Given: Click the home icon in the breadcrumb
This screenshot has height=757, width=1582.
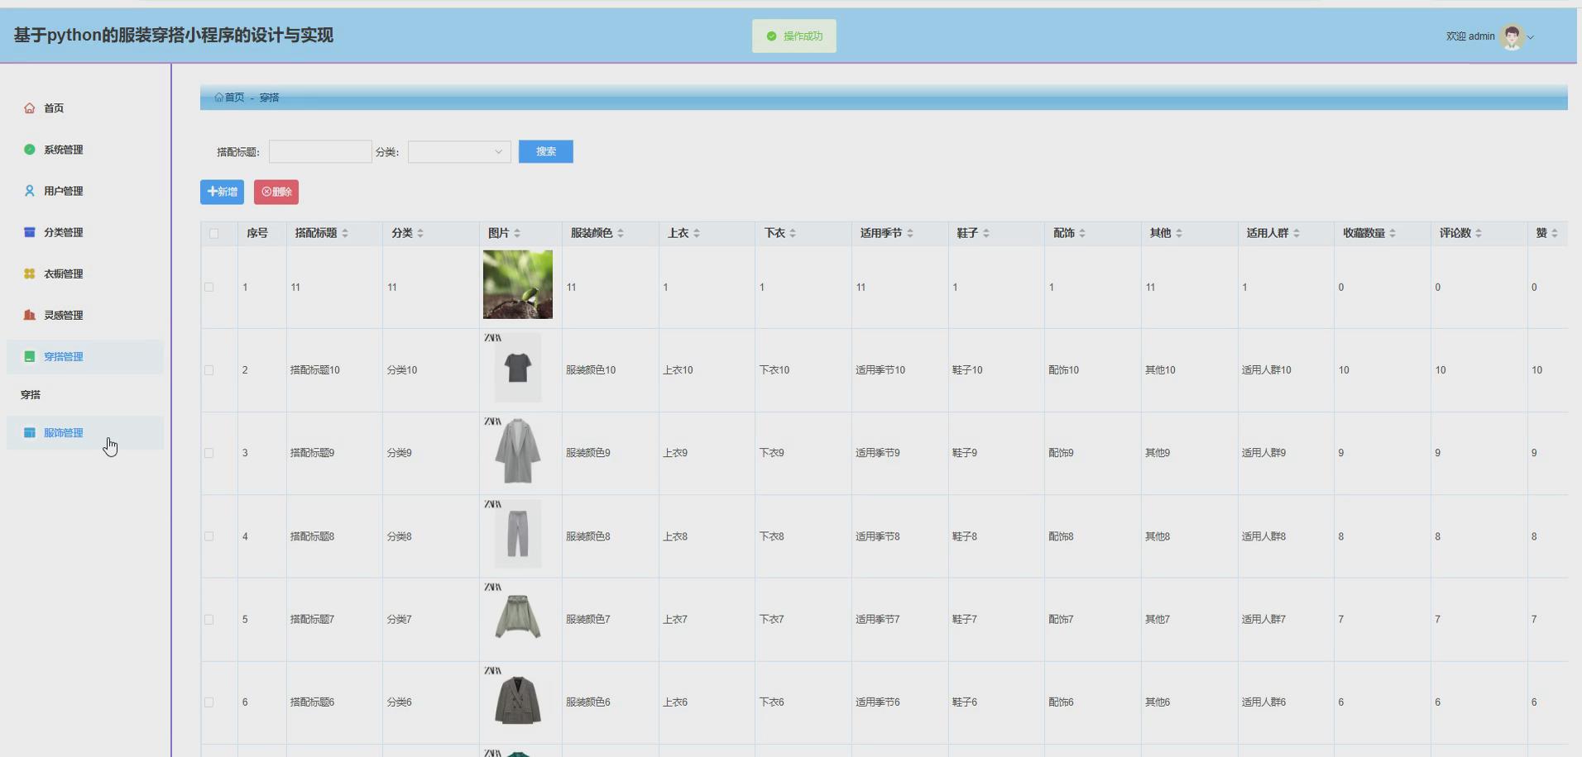Looking at the screenshot, I should [218, 98].
